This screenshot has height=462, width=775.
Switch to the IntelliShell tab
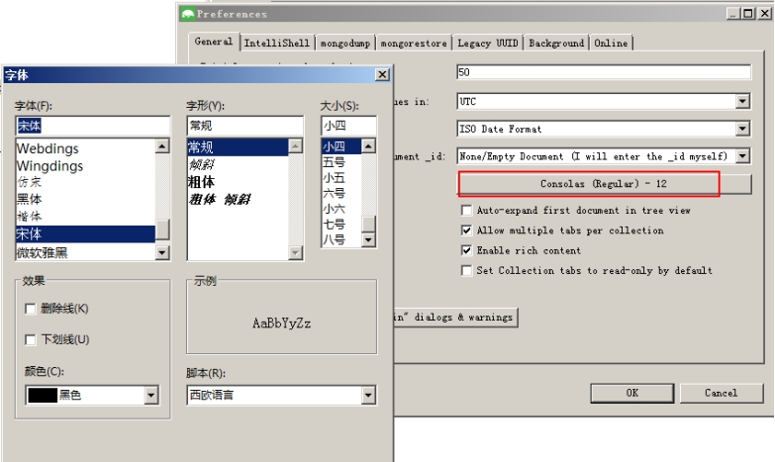coord(277,43)
